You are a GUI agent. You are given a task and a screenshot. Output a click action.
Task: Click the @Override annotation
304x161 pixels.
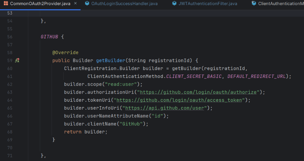point(65,52)
